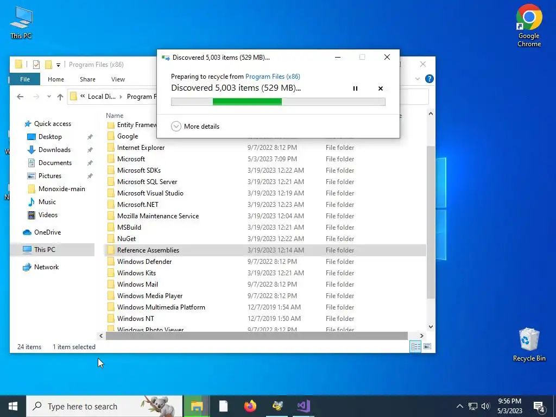
Task: Select the Windows Defender folder
Action: (x=144, y=261)
